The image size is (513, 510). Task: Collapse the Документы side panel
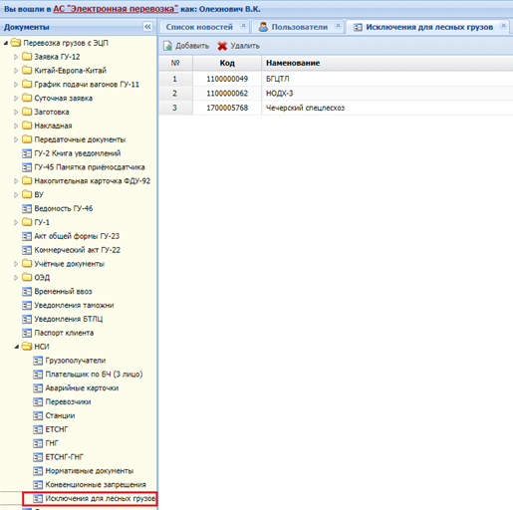coord(147,27)
